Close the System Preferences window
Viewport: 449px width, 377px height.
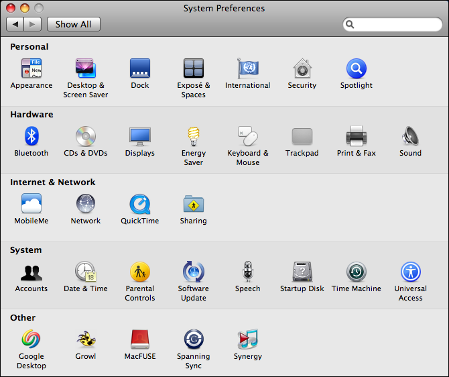pyautogui.click(x=11, y=8)
